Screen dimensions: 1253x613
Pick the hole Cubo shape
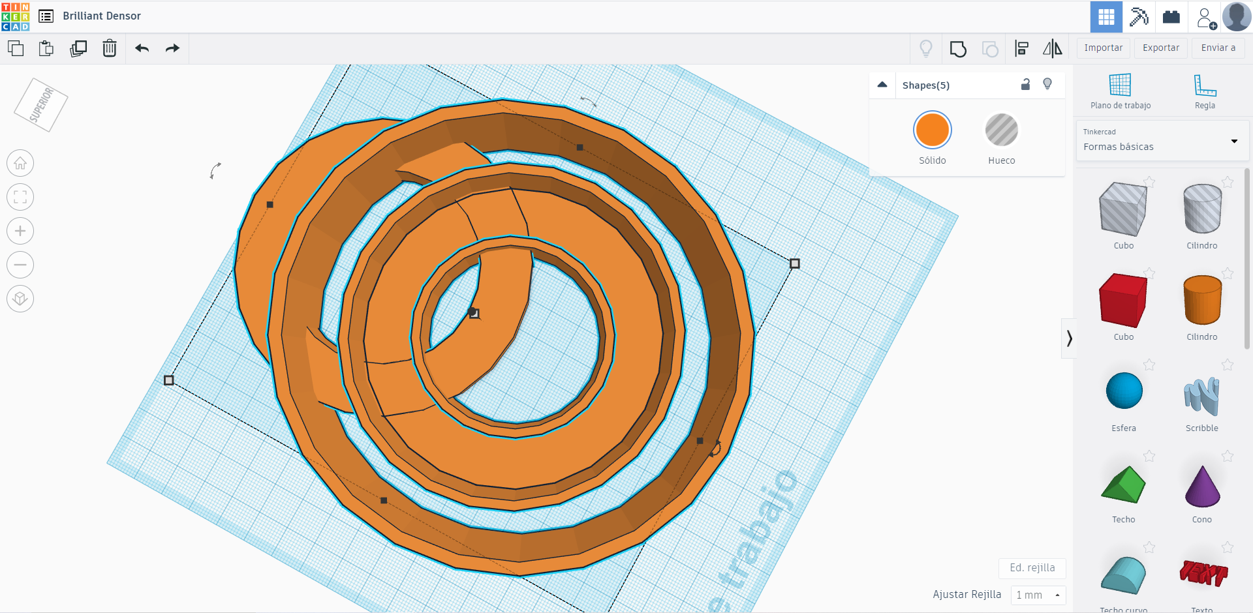coord(1123,209)
